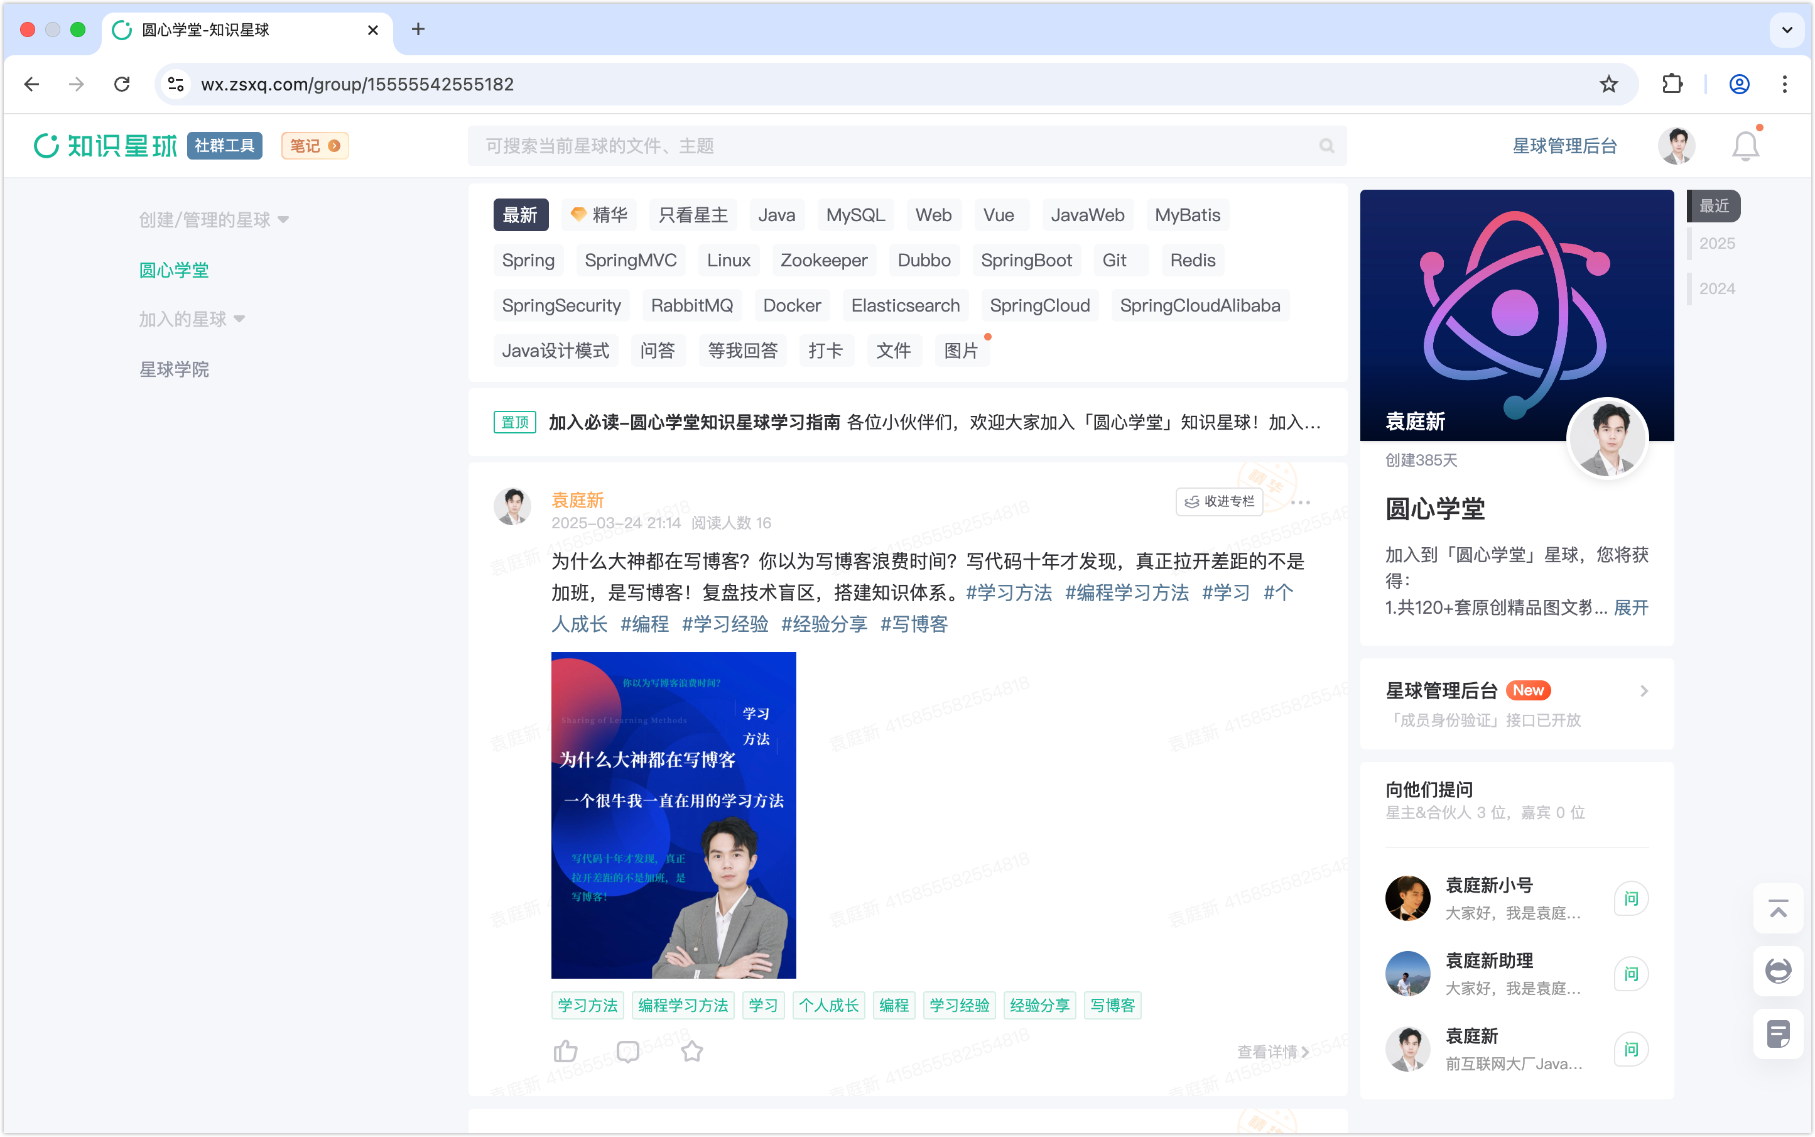
Task: Select the SpringBoot tag tab
Action: (x=1026, y=260)
